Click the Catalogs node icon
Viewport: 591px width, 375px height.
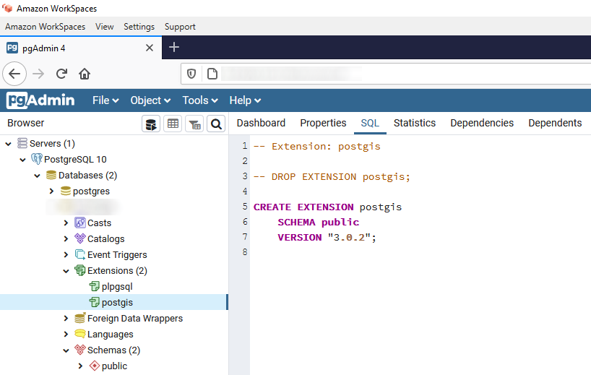(80, 238)
